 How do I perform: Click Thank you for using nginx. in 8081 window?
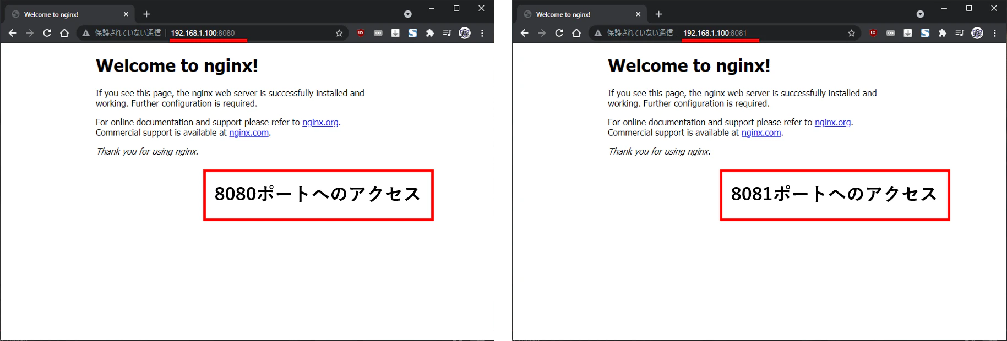[x=659, y=151]
